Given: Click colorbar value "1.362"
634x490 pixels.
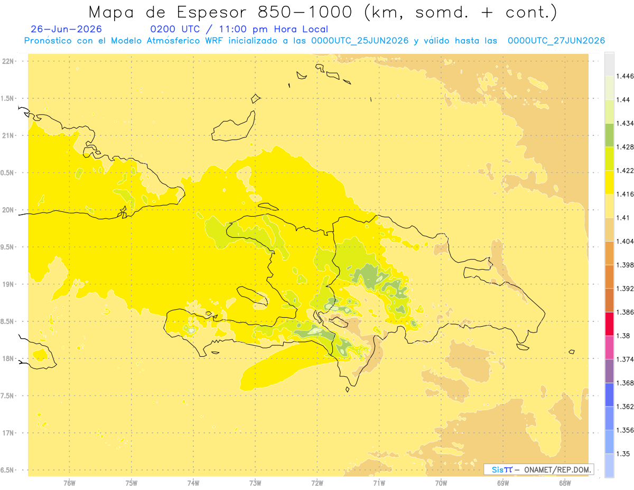Looking at the screenshot, I should coord(625,406).
